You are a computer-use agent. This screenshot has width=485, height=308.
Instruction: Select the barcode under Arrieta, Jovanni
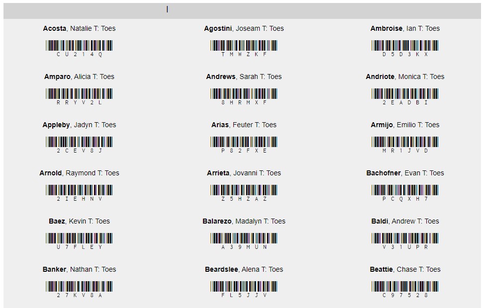coord(244,190)
